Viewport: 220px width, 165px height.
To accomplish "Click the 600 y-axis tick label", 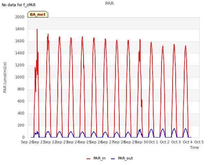I will [21, 101].
